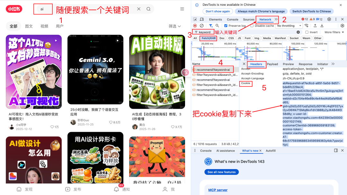Open the hamburger menu in Xiaohongshu
This screenshot has width=347, height=195.
182,9
